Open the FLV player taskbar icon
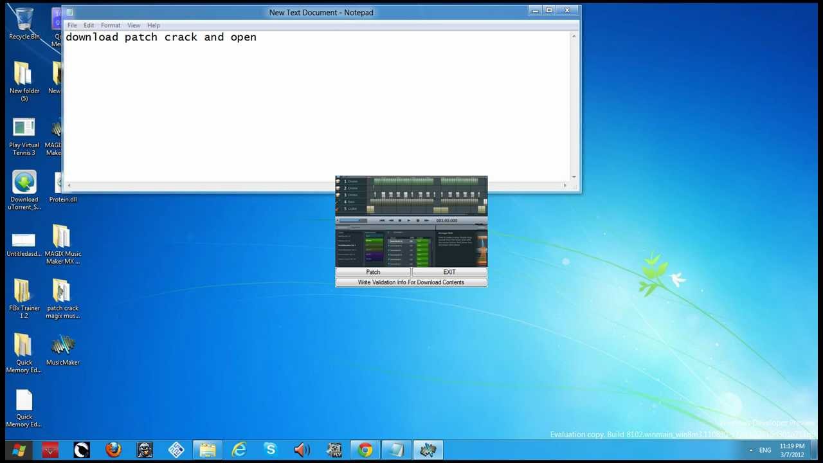Screen dimensions: 823x463 [334, 450]
